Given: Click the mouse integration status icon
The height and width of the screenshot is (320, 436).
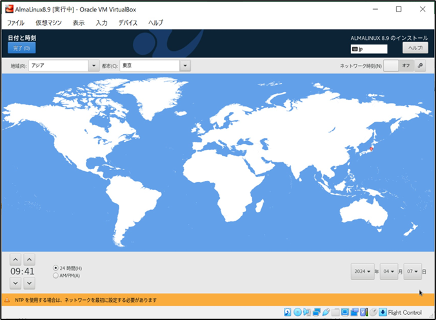Looking at the screenshot, I should 373,312.
